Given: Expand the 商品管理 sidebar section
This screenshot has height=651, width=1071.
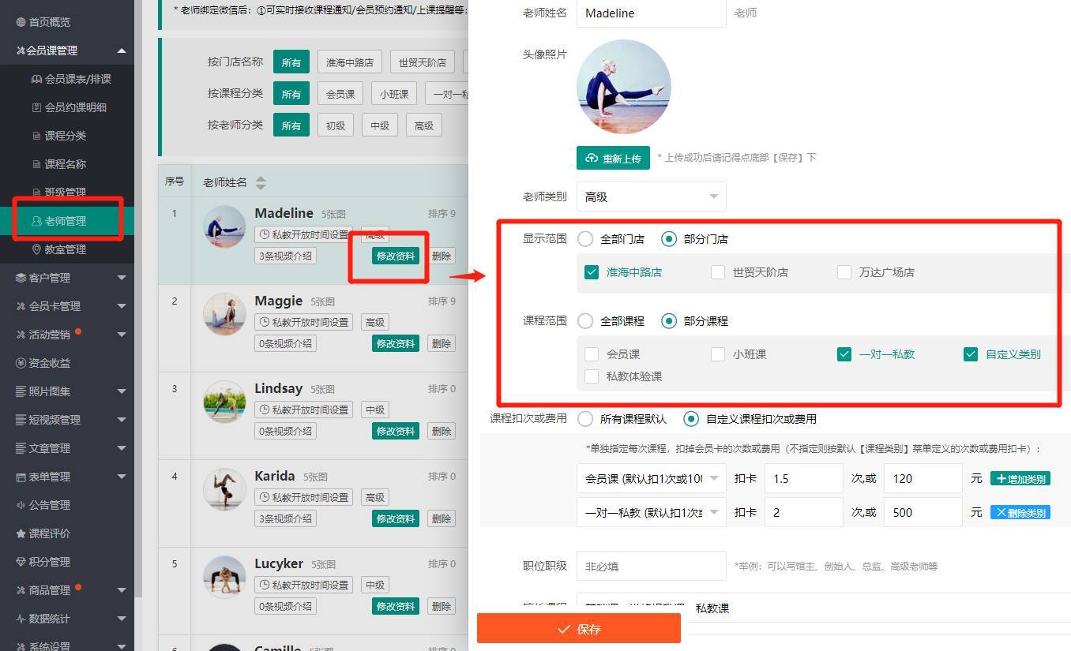Looking at the screenshot, I should (67, 590).
